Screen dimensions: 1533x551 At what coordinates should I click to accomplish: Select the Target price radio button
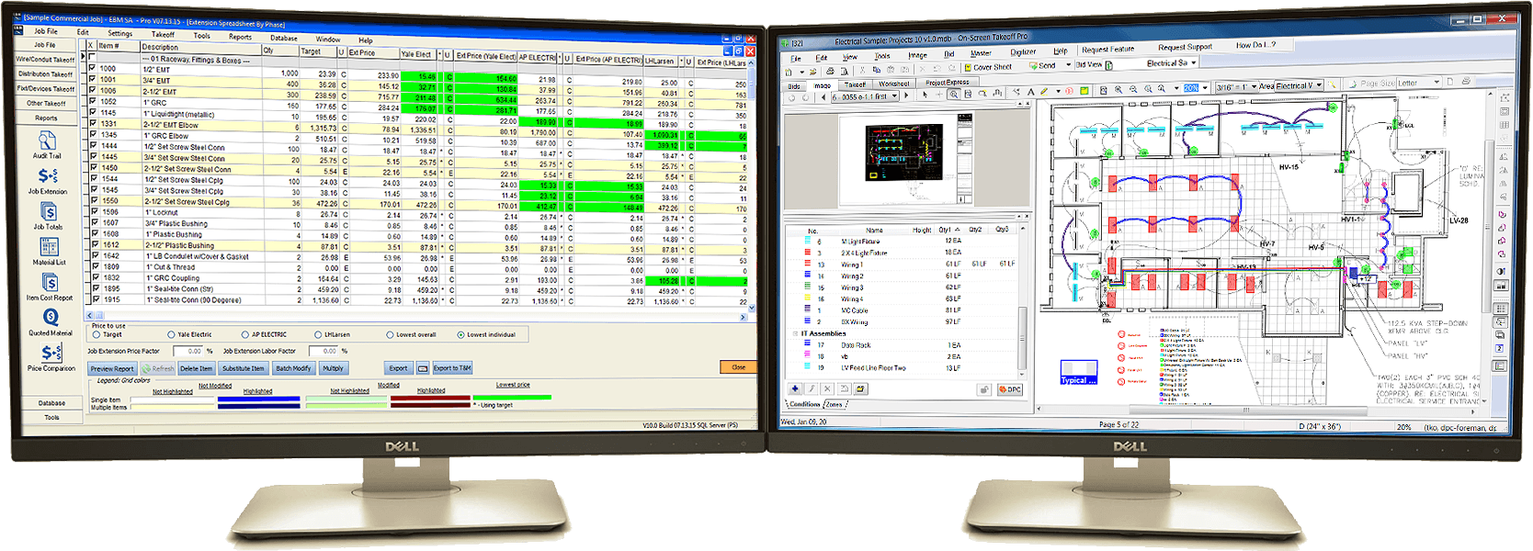point(97,334)
